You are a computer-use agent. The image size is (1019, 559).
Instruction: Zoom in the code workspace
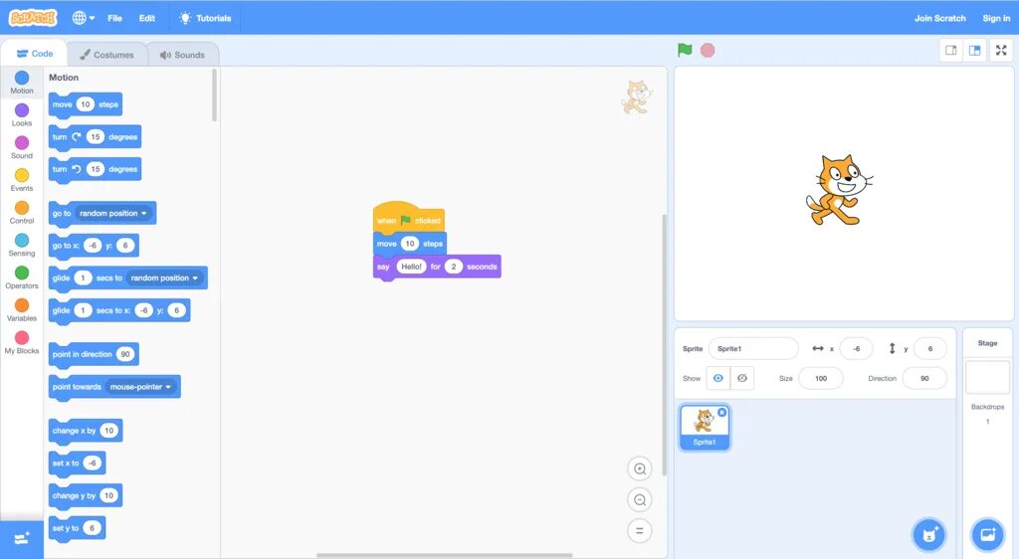[x=640, y=468]
